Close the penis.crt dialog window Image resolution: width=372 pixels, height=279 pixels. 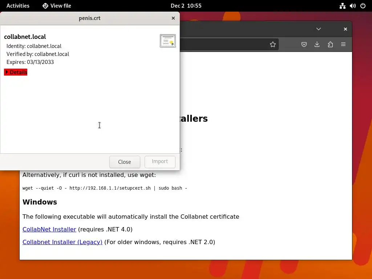(173, 18)
